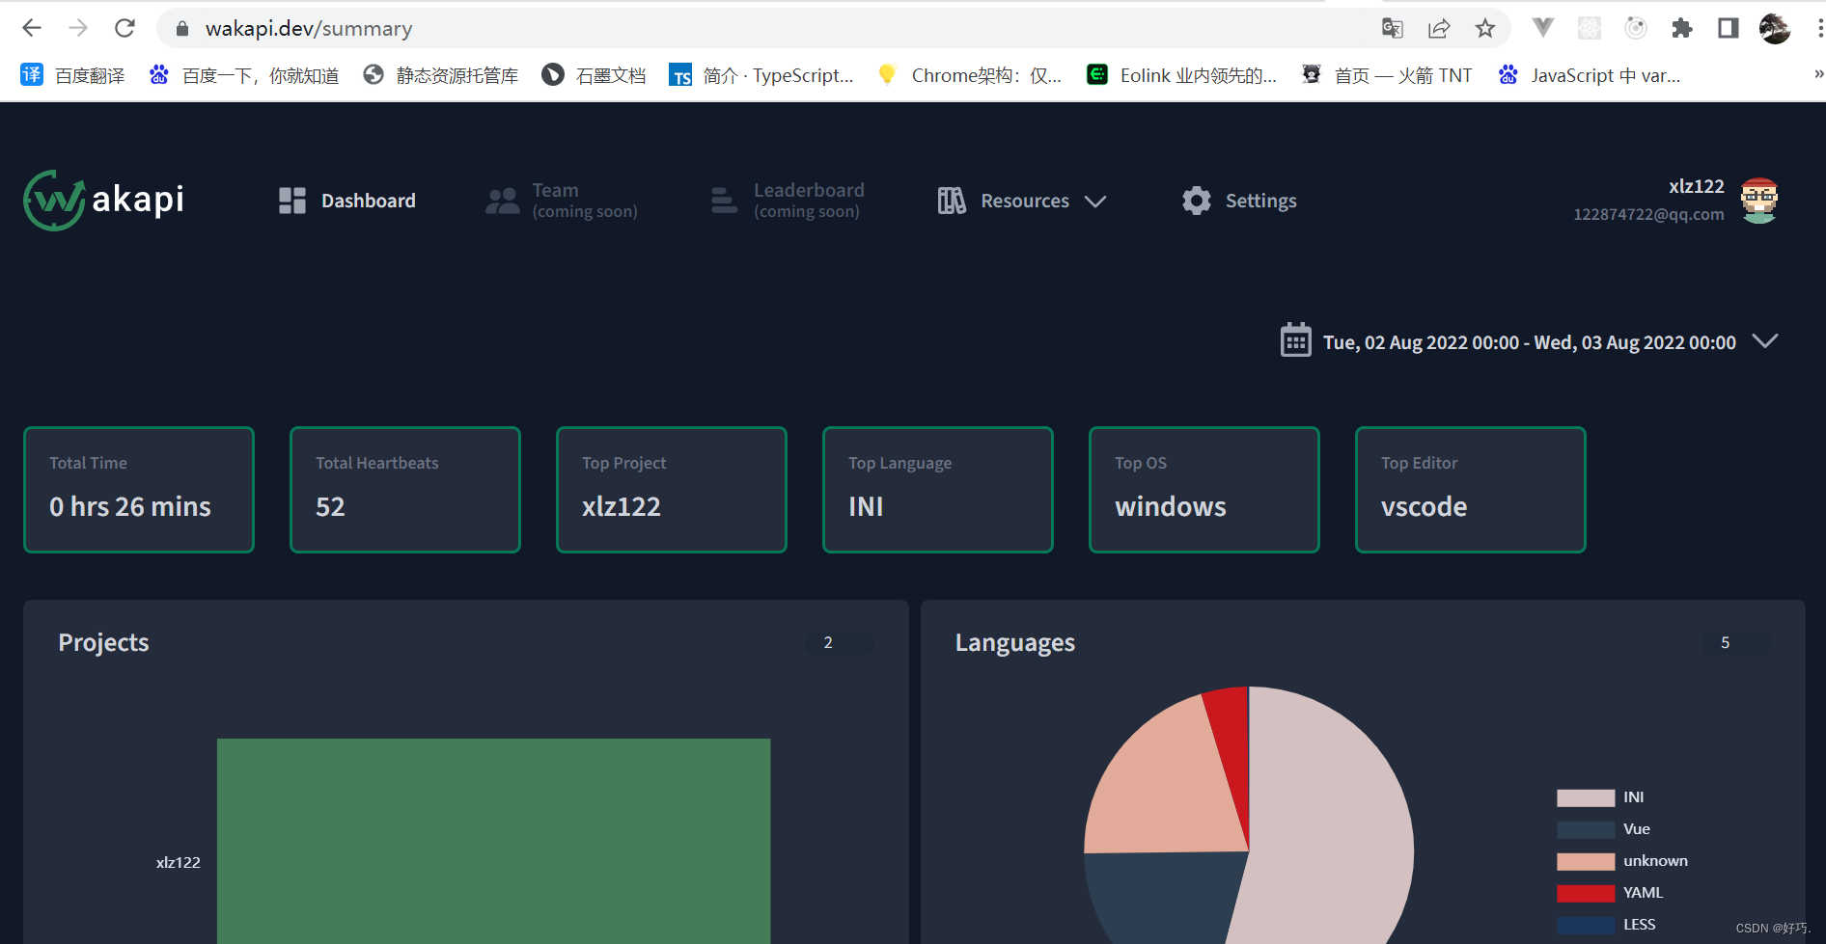The width and height of the screenshot is (1826, 944).
Task: Click the calendar icon
Action: coord(1295,340)
